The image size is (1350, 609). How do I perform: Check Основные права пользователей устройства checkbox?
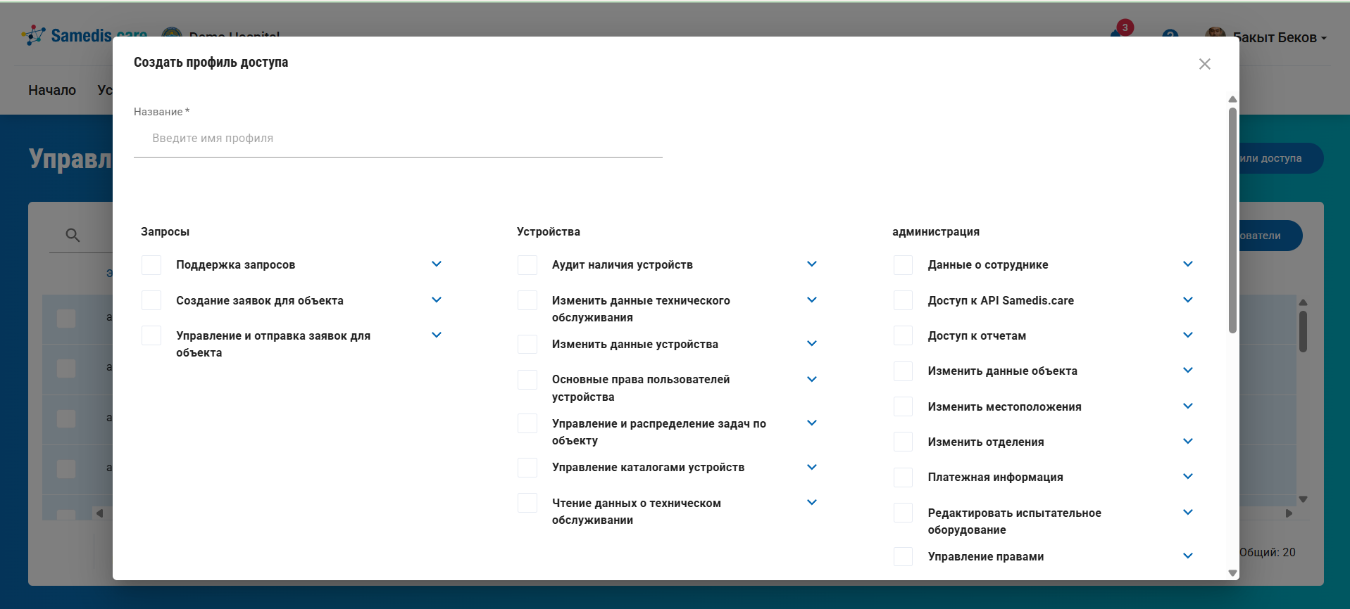point(527,380)
